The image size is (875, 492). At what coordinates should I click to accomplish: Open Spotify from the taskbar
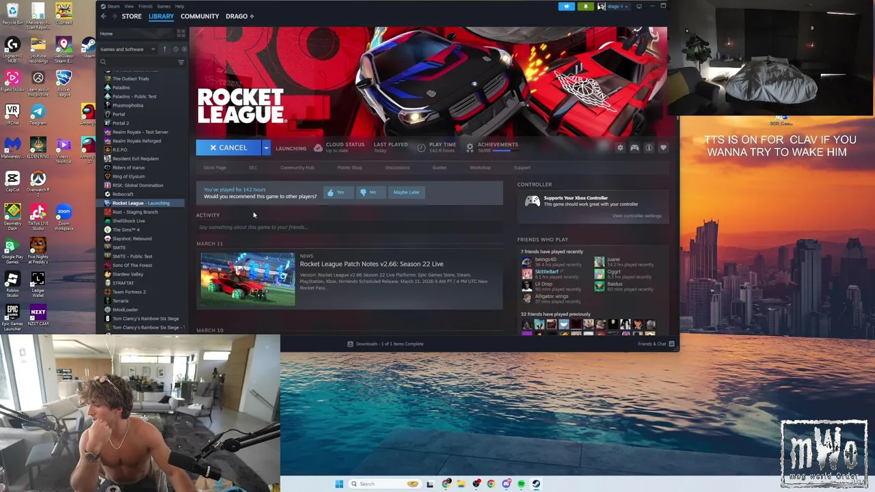[521, 484]
